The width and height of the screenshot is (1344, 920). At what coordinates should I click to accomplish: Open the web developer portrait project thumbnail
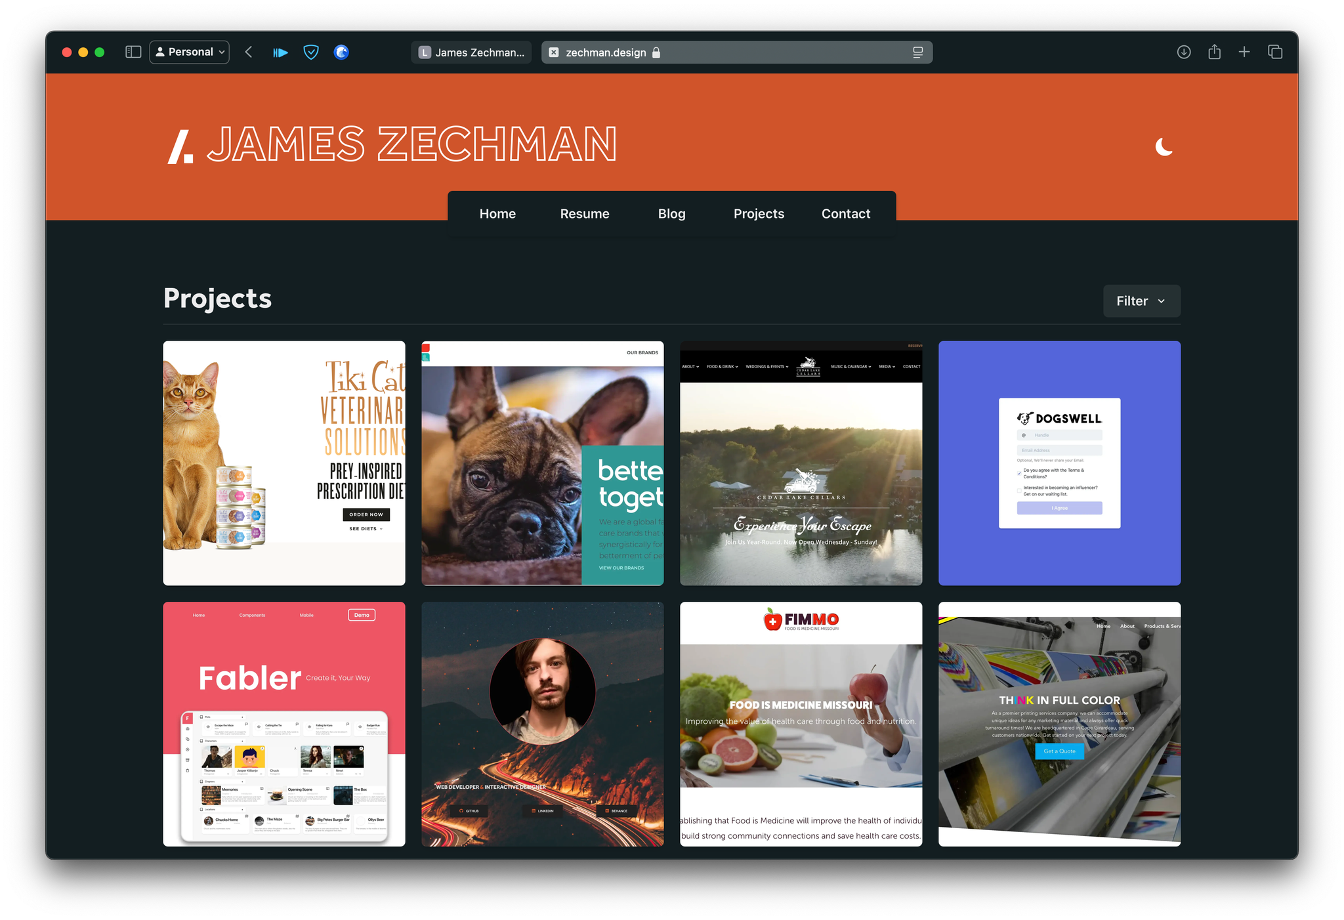point(543,724)
